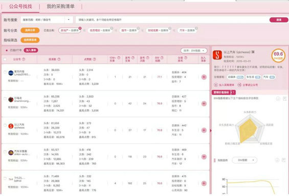The width and height of the screenshot is (289, 196).
Task: Click plus icon for 汽车洋葱圈 onion-auto row
Action: (204, 157)
